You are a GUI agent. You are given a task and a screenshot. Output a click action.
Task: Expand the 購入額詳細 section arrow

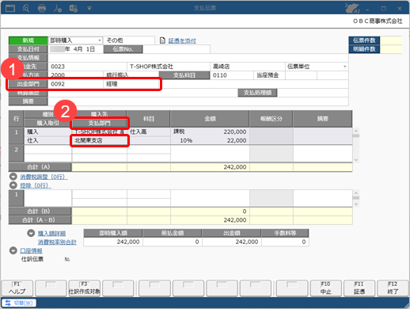pyautogui.click(x=31, y=233)
